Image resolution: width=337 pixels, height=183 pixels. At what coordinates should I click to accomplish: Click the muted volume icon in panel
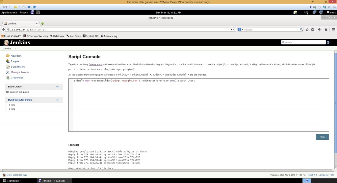pos(306,13)
